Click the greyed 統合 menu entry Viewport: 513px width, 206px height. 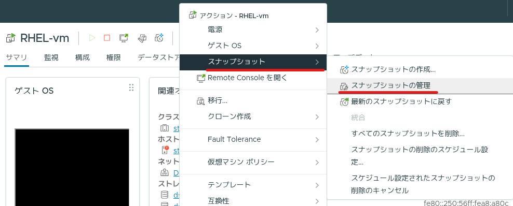(x=358, y=117)
